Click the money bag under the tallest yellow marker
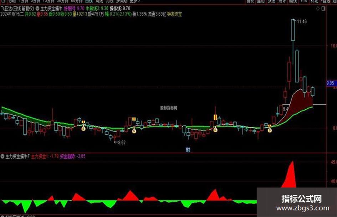337x217 pixels. pos(215,129)
